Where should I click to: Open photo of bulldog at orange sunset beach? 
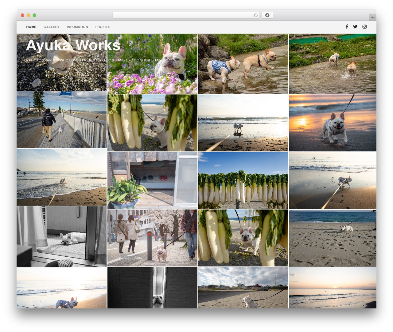333,123
